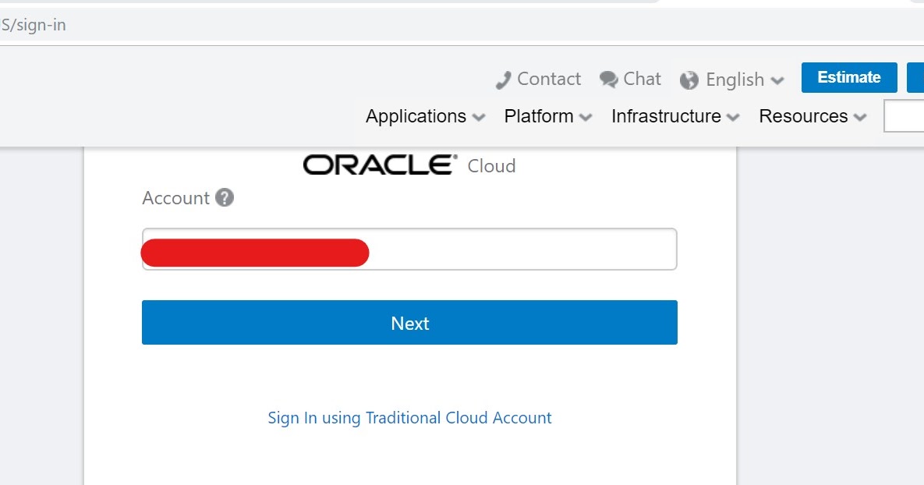Viewport: 924px width, 485px height.
Task: Click the chevron beside Applications
Action: click(480, 117)
